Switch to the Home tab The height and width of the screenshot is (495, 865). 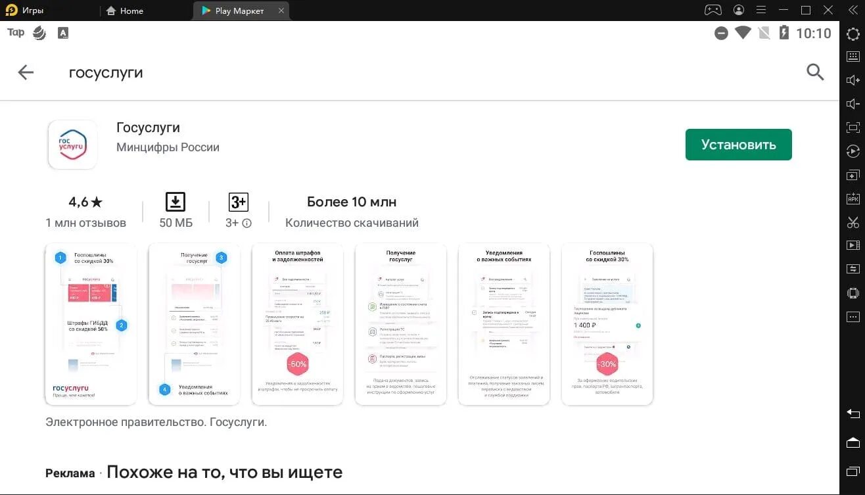(125, 11)
